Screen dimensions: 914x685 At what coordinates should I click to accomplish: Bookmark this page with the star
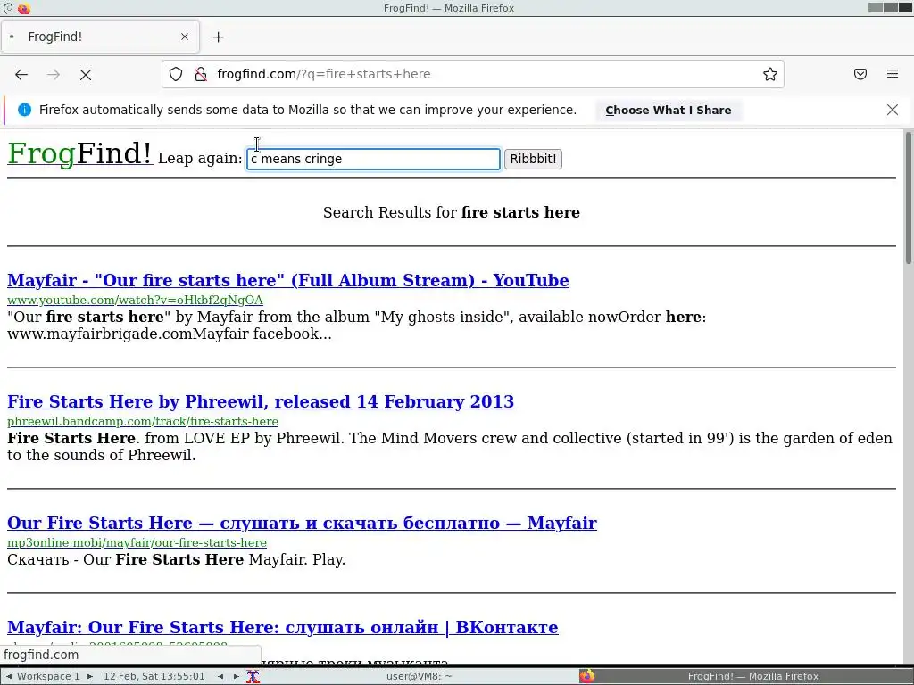coord(770,74)
